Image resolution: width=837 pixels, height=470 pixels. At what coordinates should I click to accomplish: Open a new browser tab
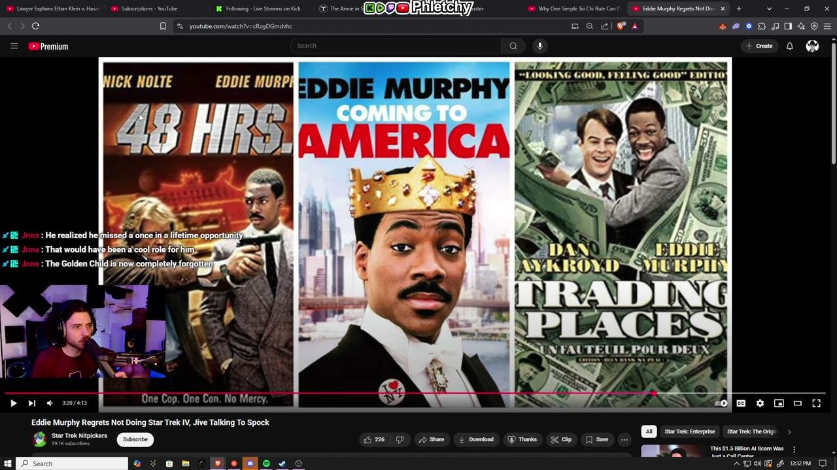739,8
